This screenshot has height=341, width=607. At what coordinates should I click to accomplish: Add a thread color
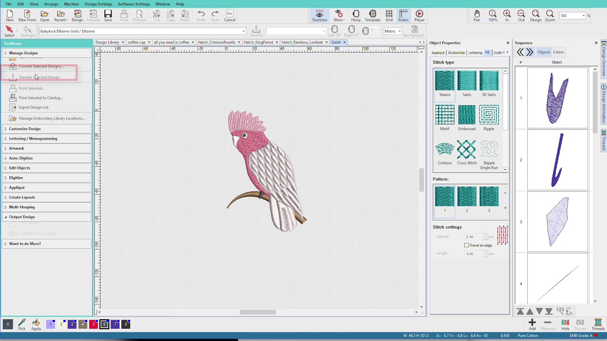point(532,324)
